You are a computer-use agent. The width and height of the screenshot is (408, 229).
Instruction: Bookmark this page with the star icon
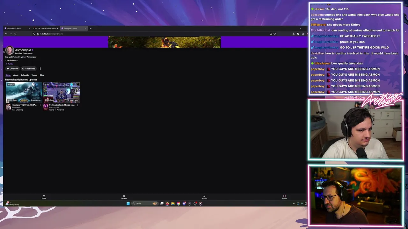coord(274,34)
